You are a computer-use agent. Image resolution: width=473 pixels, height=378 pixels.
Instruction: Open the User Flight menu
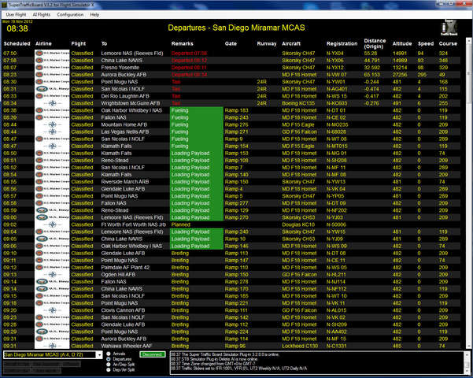[x=16, y=14]
